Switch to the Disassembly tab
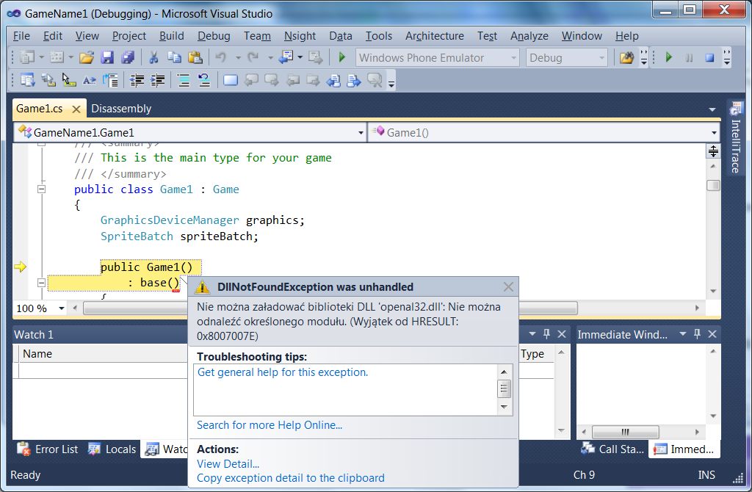 coord(121,109)
